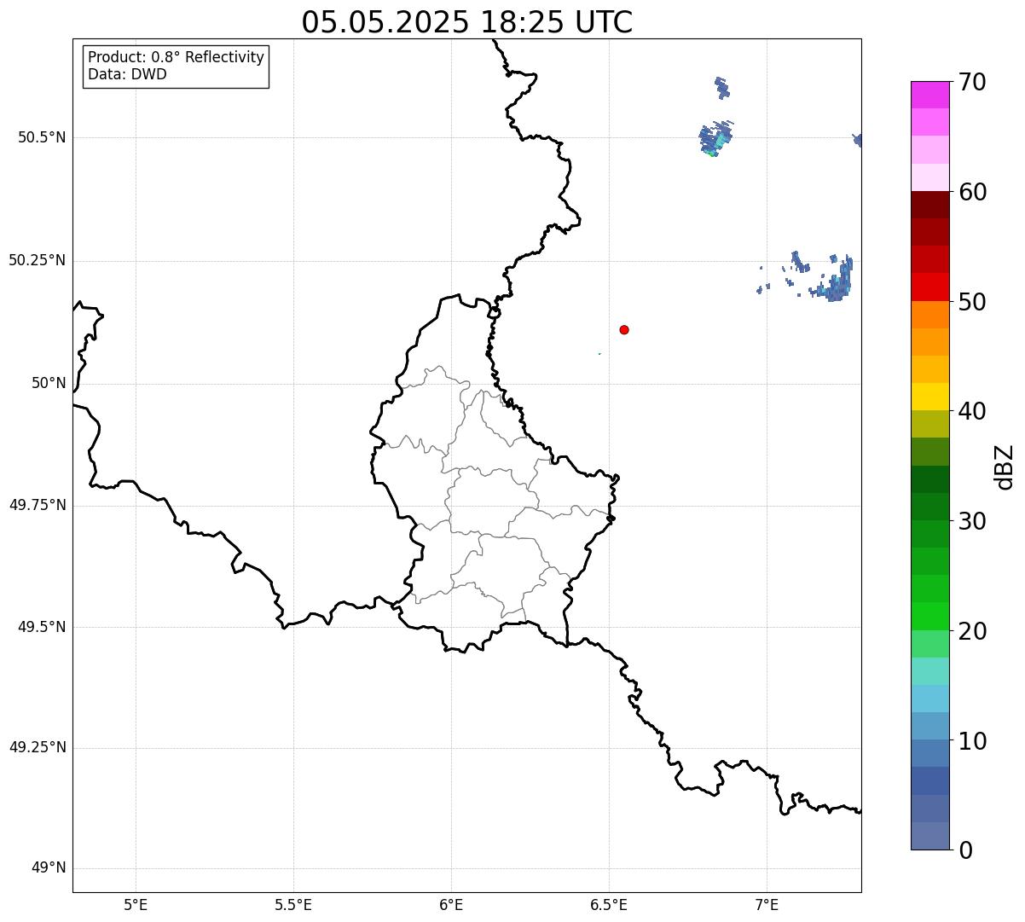
Task: Click the colorbar tick label 50
Action: [972, 302]
